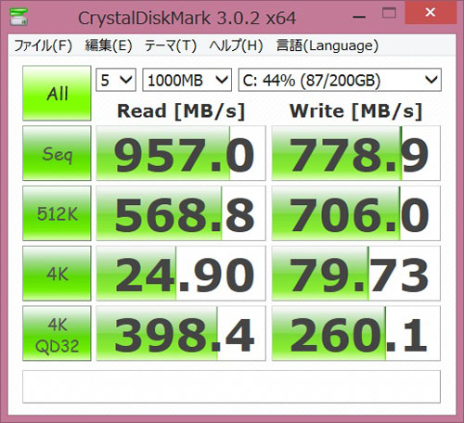464x423 pixels.
Task: Expand the test count dropdown showing 5
Action: pos(116,80)
